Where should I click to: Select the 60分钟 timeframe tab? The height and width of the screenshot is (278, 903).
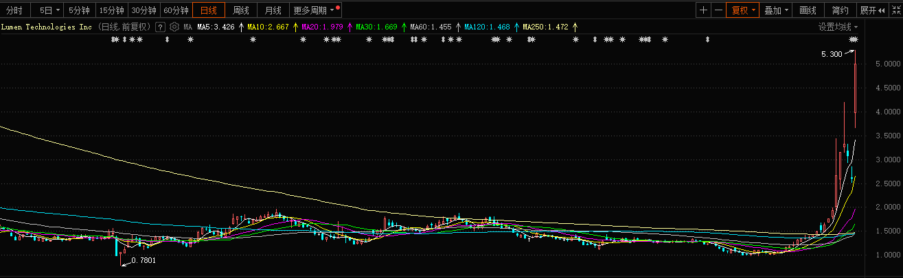(176, 10)
